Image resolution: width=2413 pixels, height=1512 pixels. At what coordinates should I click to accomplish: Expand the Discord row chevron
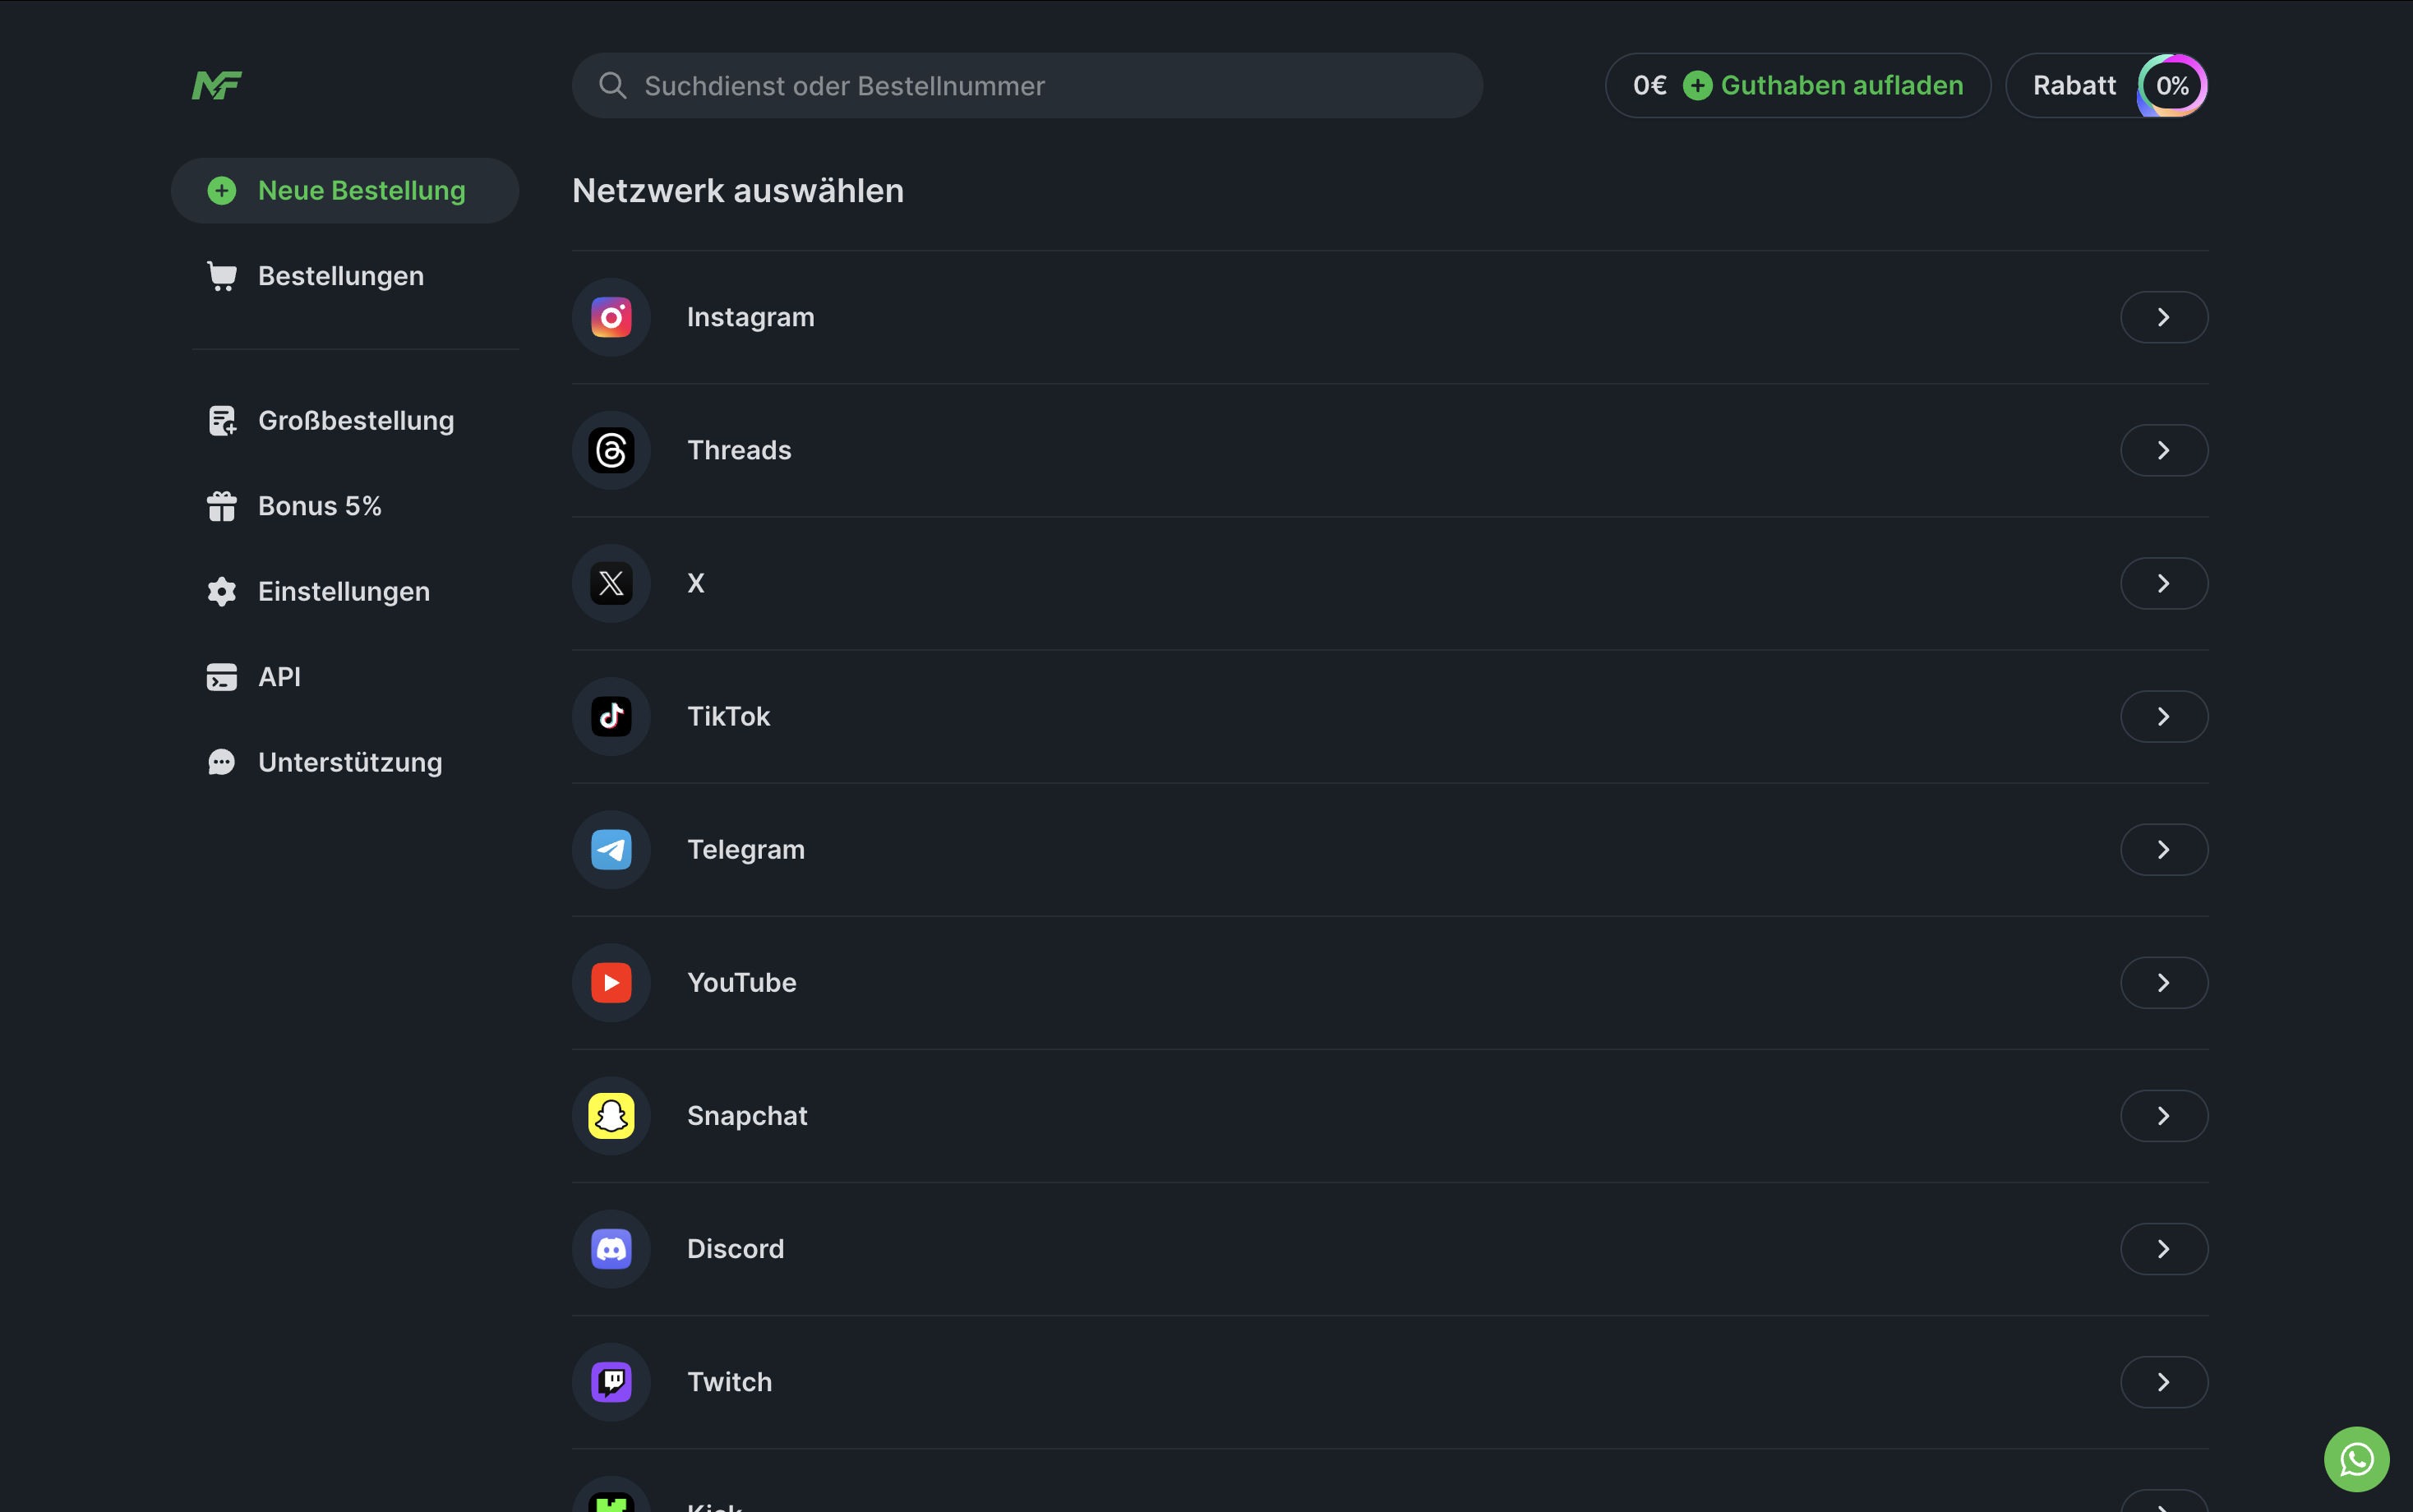tap(2163, 1248)
